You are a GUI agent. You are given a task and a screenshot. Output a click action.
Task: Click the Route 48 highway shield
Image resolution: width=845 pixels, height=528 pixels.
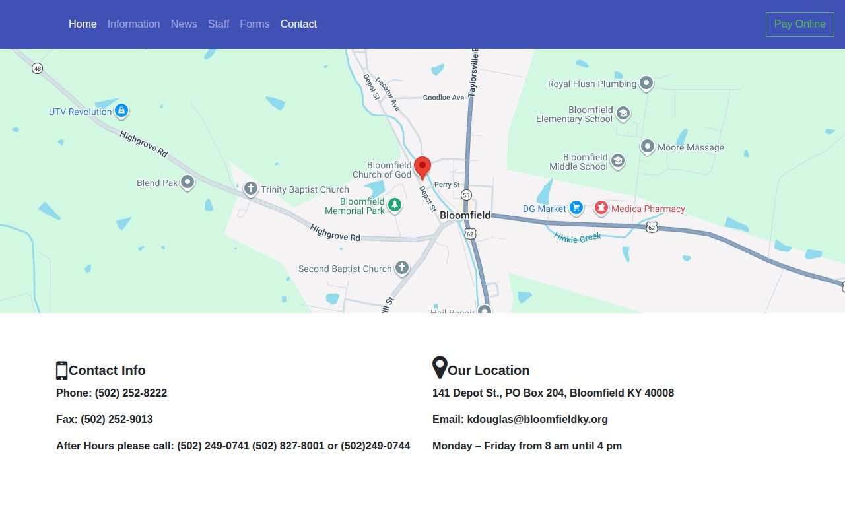point(38,69)
